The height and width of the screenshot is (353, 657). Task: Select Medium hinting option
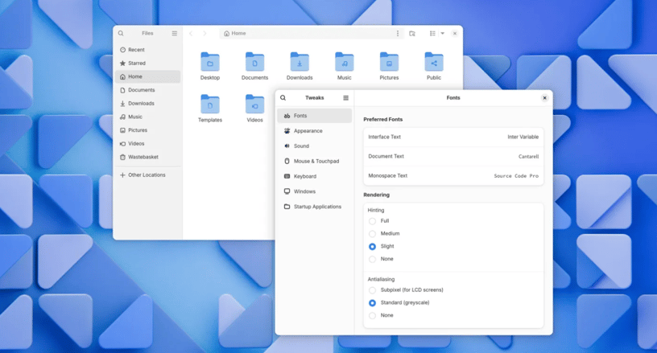pos(372,234)
